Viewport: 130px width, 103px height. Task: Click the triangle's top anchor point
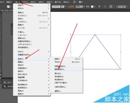(x=95, y=35)
